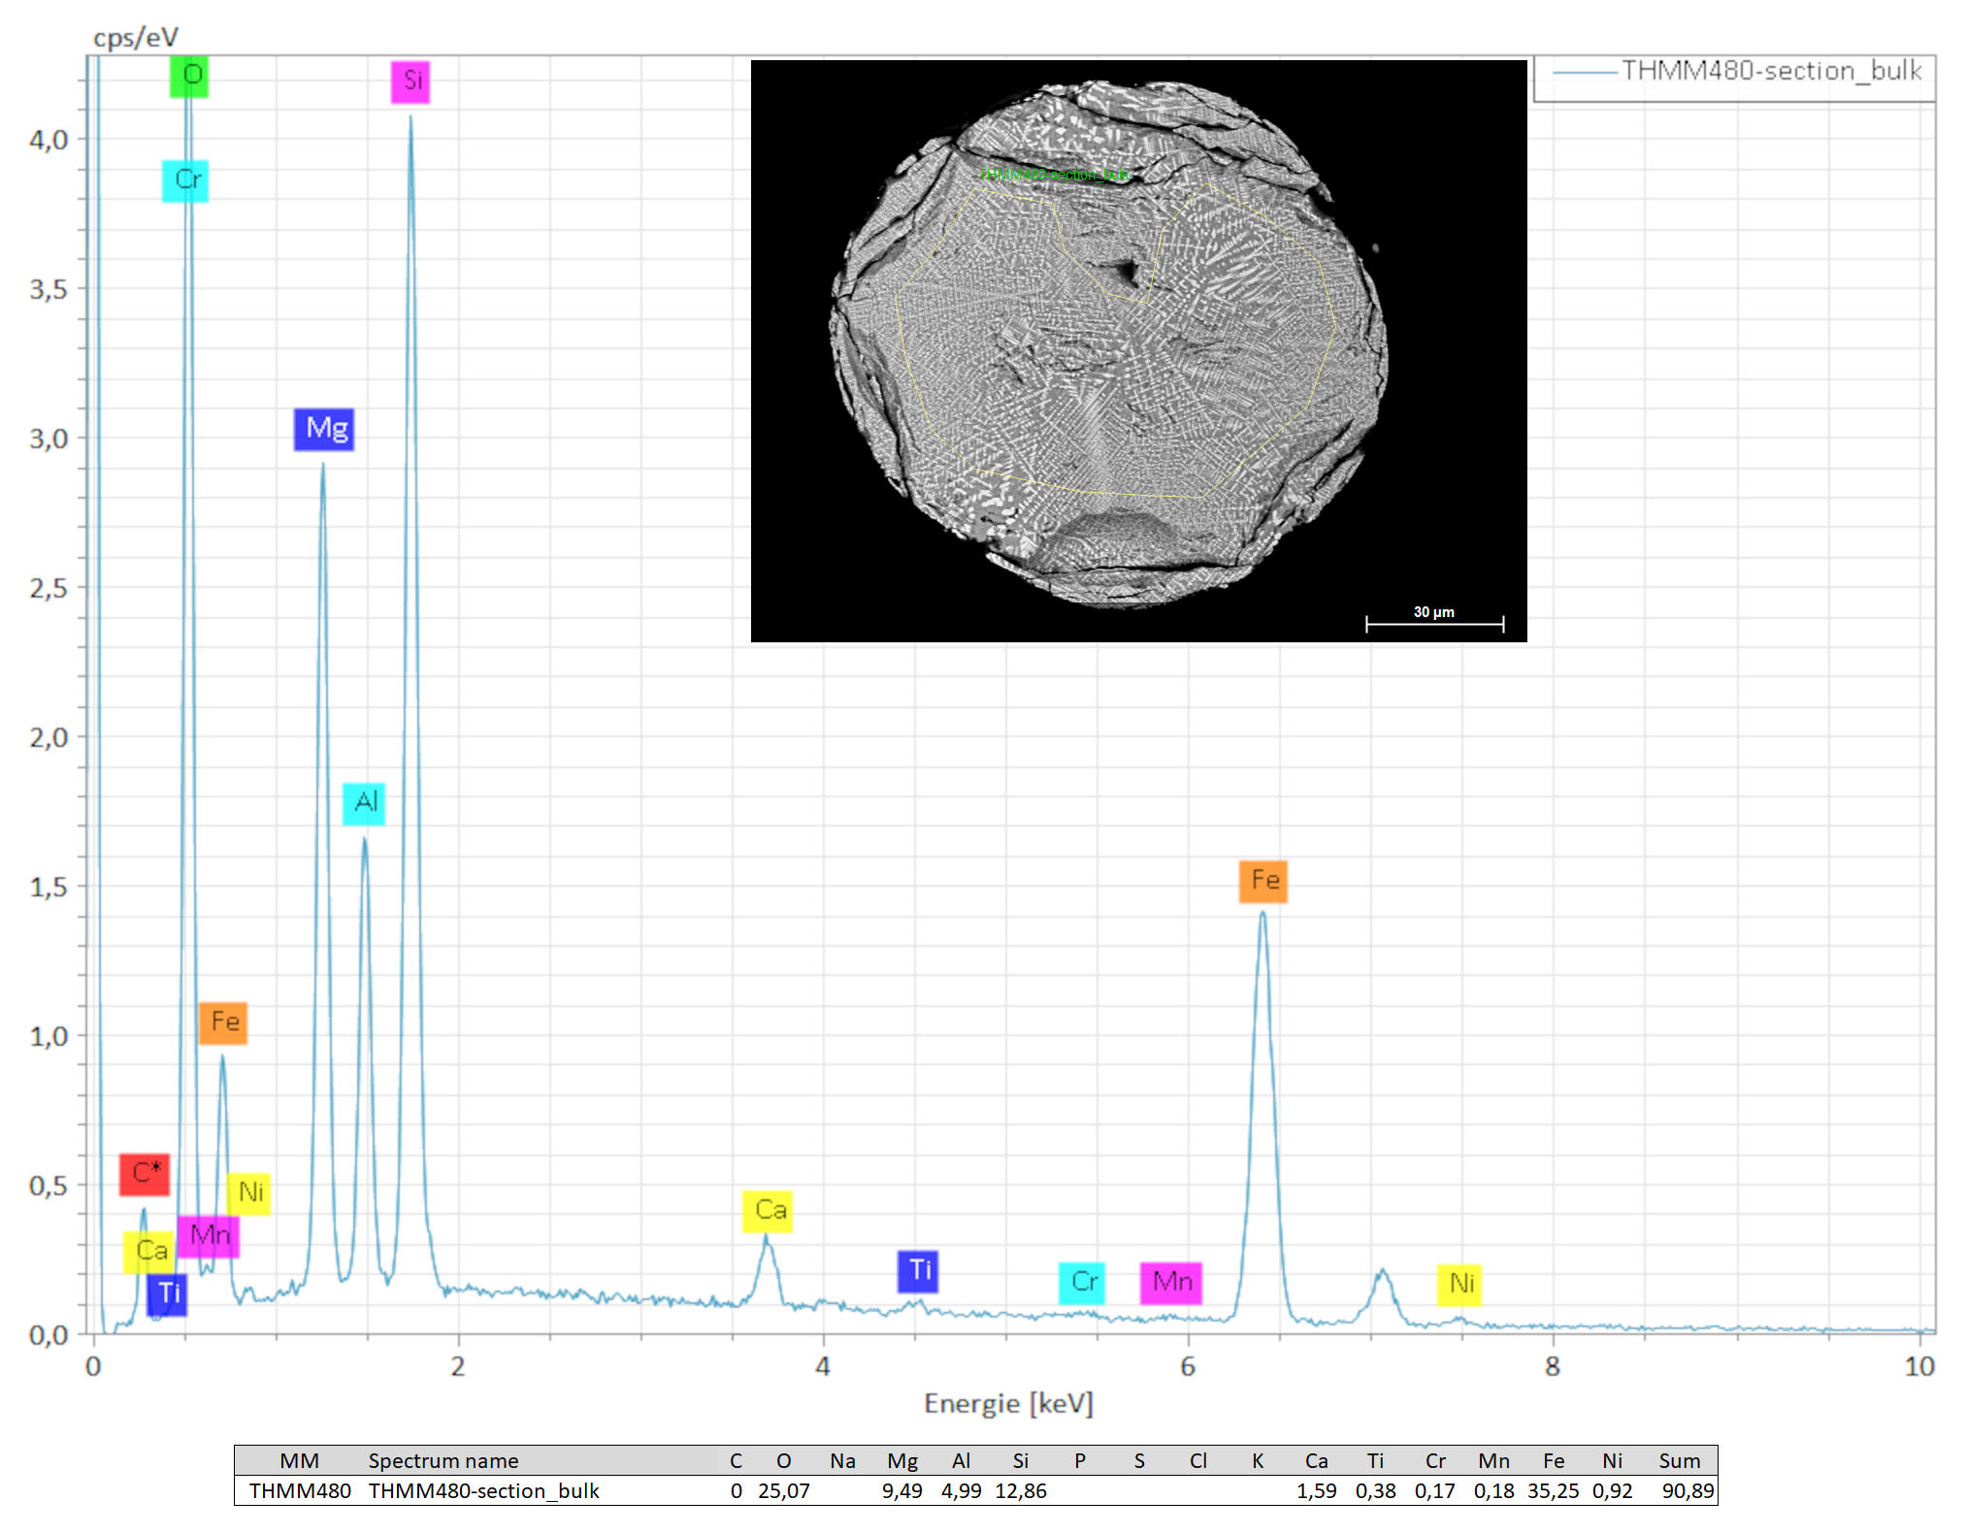Click cyan Cr label near 5.4 keV
The image size is (1966, 1533).
[1082, 1283]
